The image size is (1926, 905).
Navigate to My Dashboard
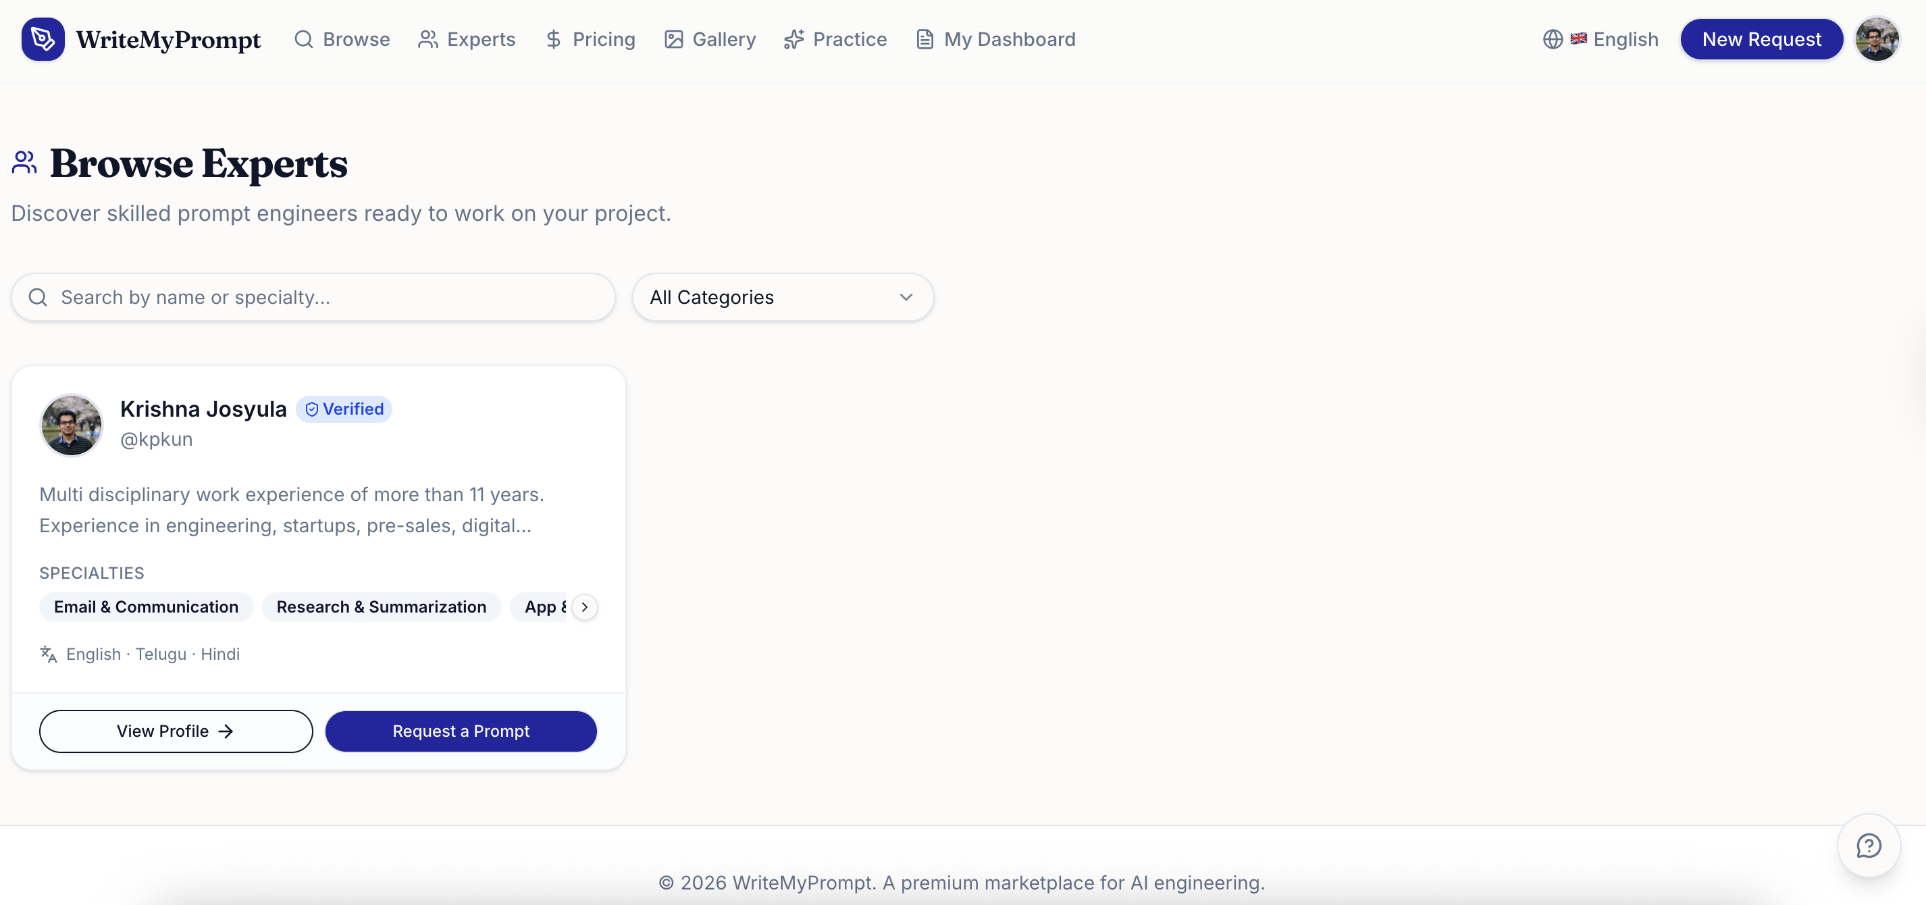(x=1010, y=39)
